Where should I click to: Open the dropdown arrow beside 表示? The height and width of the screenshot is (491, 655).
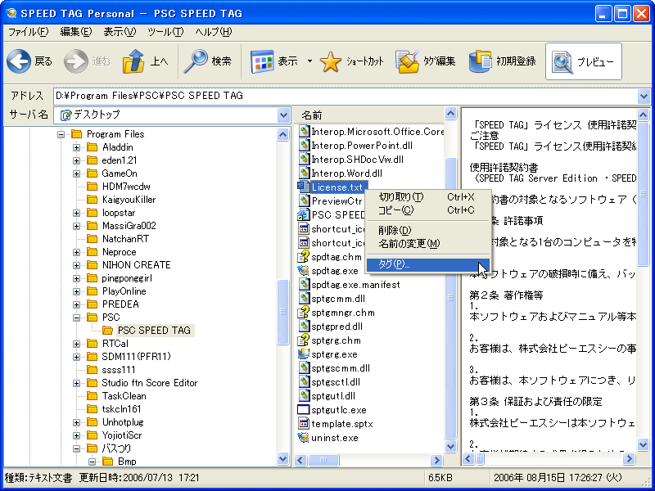(309, 61)
